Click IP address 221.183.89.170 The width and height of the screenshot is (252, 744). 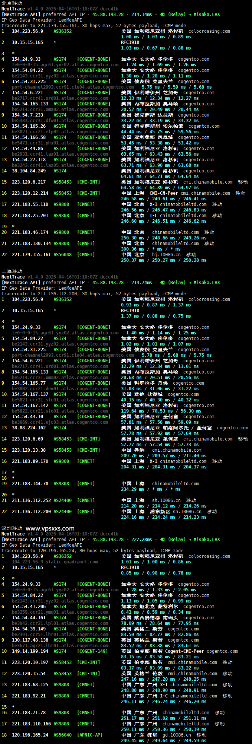(30, 461)
